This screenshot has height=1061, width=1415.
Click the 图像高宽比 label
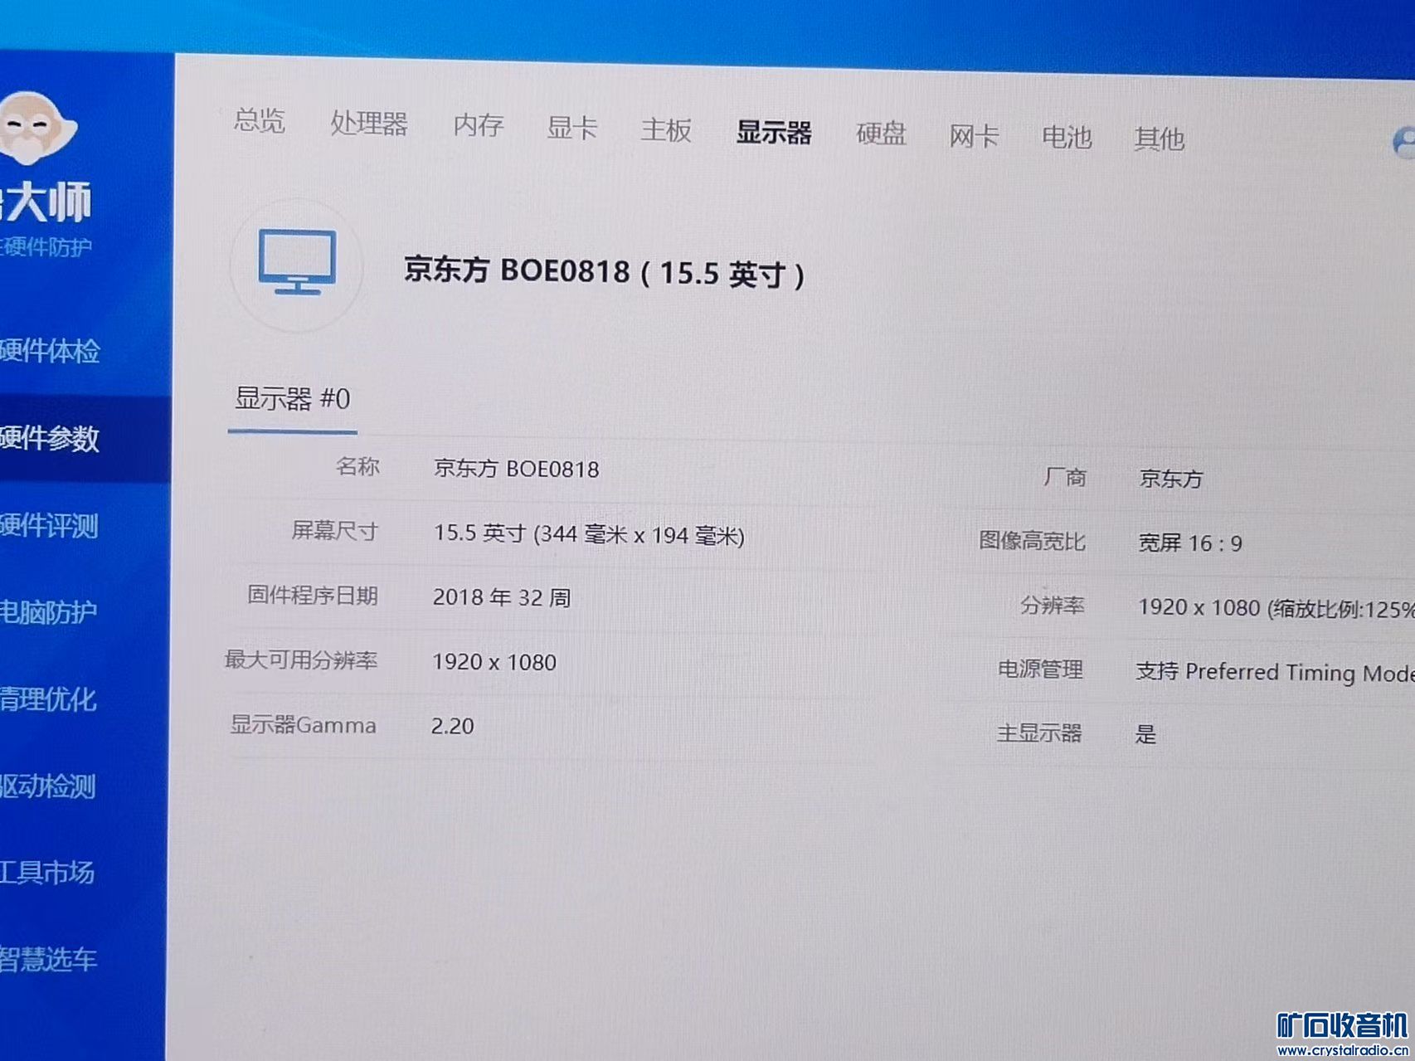1032,541
